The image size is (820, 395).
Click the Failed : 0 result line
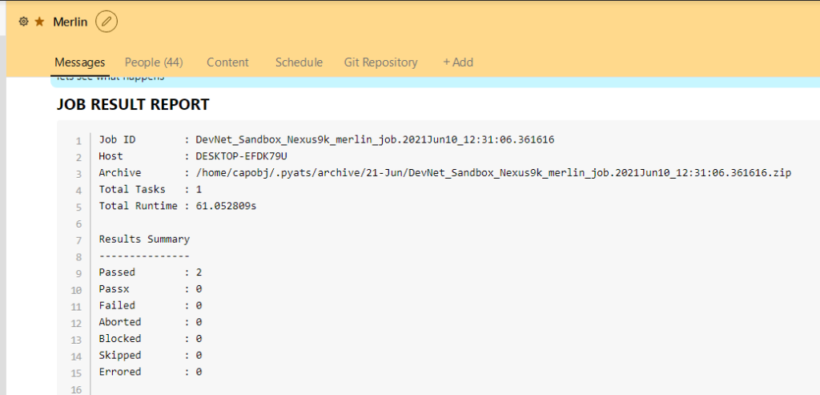tap(150, 305)
